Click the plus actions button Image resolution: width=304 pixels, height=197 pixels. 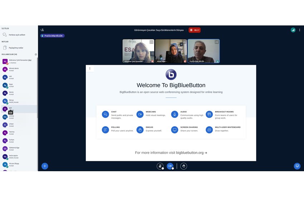[x=45, y=166]
